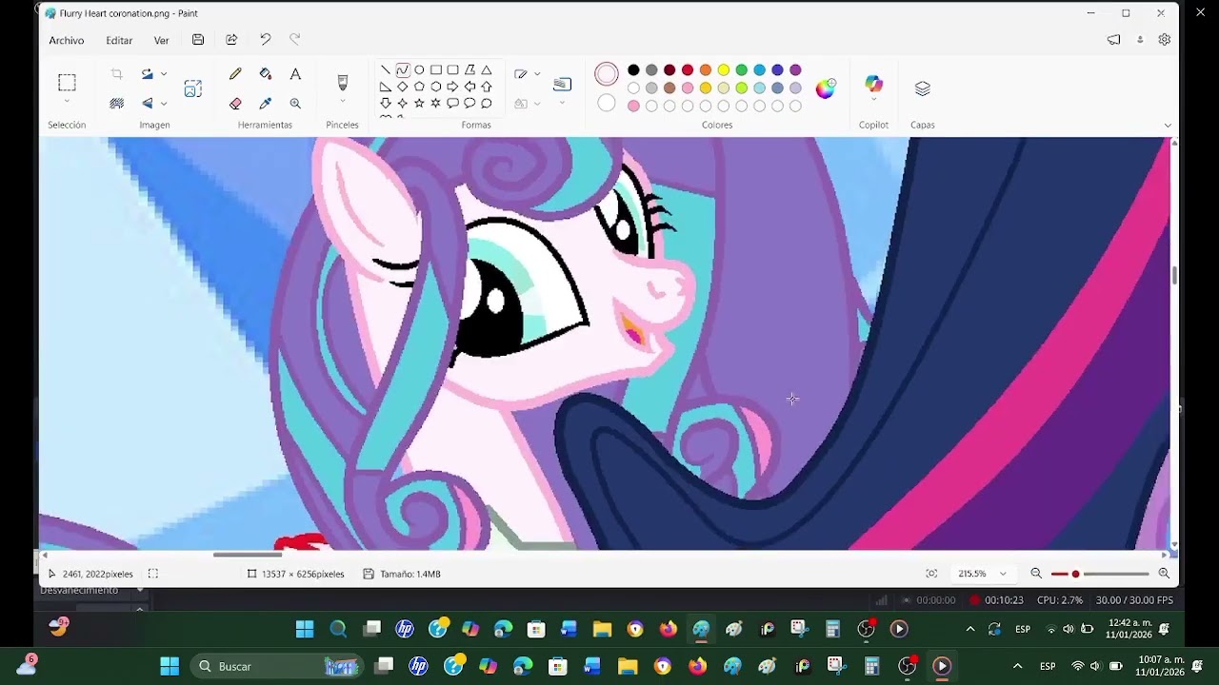Open the Pinceles brush type dropdown
Screen dimensions: 1219x685
click(x=343, y=102)
